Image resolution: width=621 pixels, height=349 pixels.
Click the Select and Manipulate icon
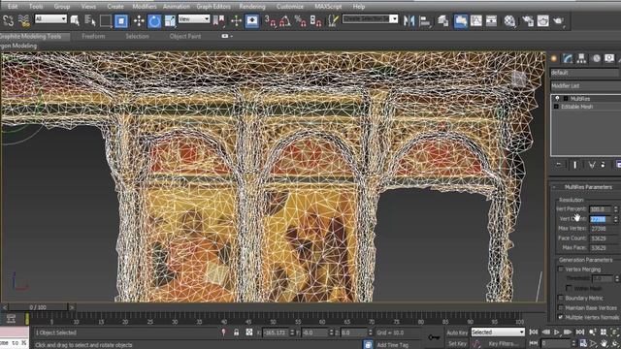point(236,20)
